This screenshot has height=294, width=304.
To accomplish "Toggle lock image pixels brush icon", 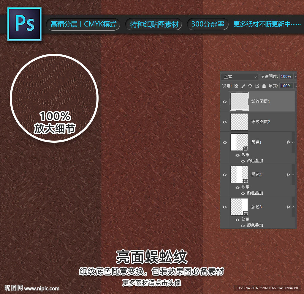I will 243,86.
